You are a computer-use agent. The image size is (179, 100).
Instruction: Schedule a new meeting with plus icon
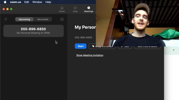[62, 19]
